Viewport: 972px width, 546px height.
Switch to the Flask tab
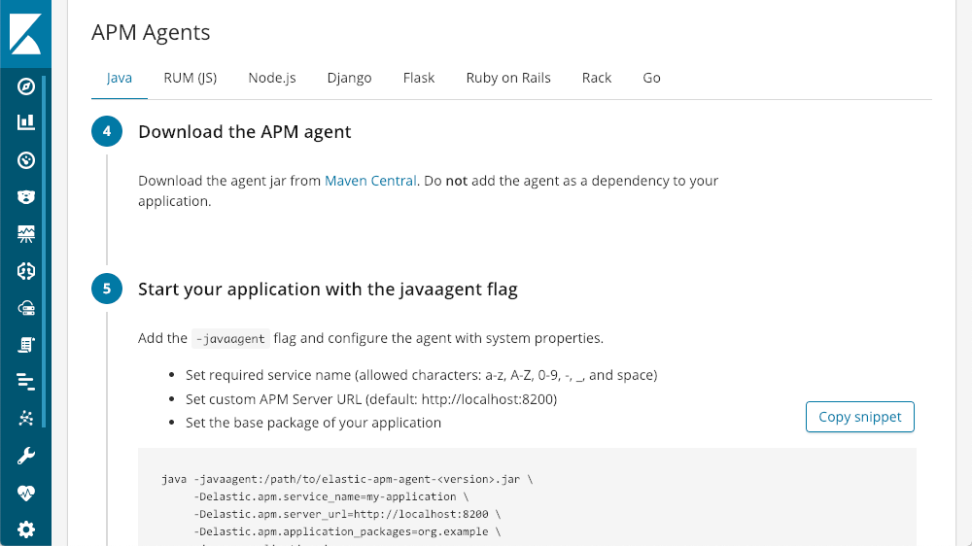pyautogui.click(x=418, y=78)
